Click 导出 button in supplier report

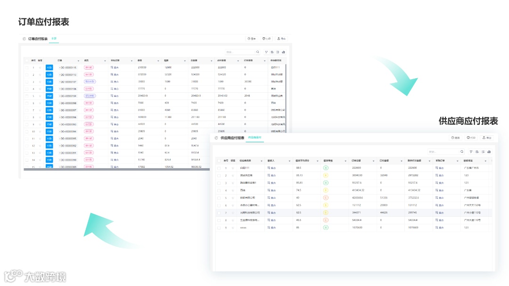tap(486, 138)
